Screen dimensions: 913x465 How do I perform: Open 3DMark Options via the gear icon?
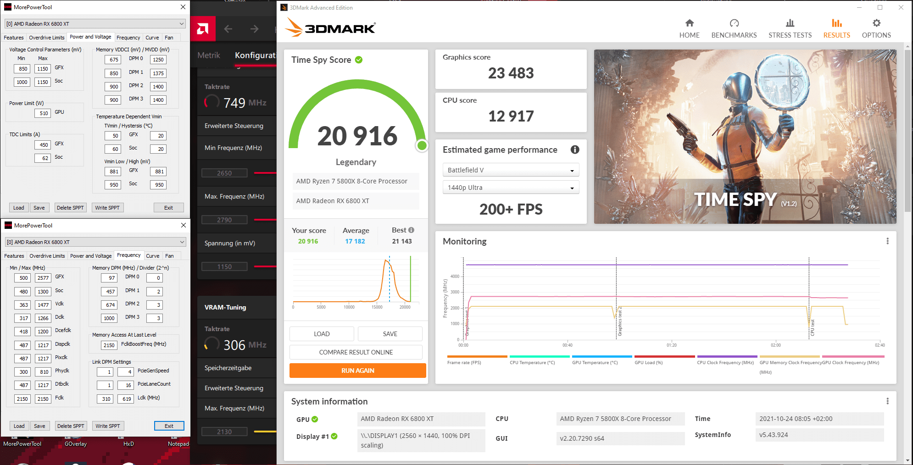pos(876,23)
